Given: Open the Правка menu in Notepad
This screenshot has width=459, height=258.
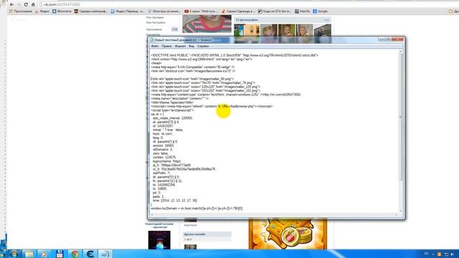Looking at the screenshot, I should (x=166, y=46).
